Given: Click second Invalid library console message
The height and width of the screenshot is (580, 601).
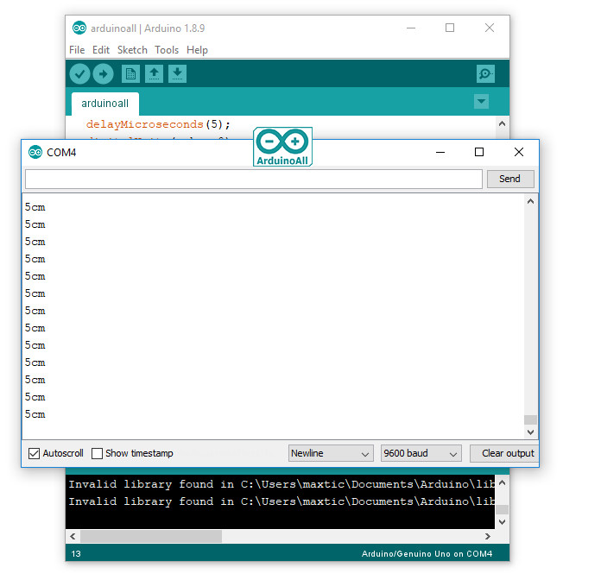Looking at the screenshot, I should 282,501.
